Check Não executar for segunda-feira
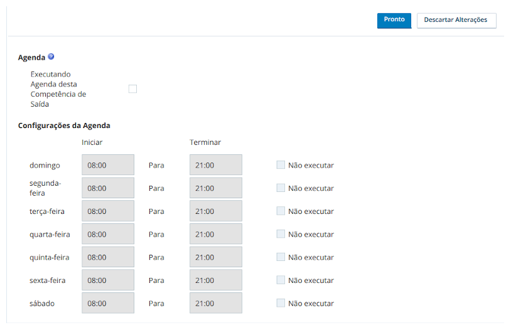Image resolution: width=511 pixels, height=330 pixels. click(x=281, y=188)
